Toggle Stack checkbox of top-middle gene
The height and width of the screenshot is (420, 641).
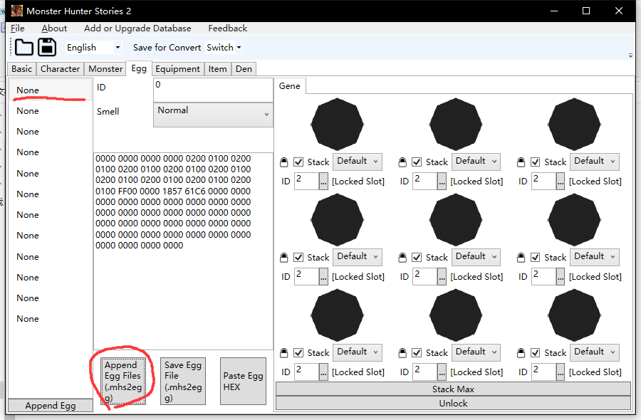tap(417, 162)
